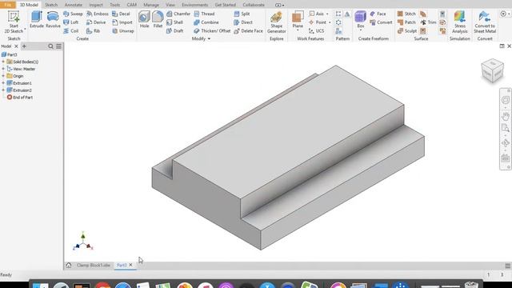Create a UCS
This screenshot has width=512, height=288.
317,30
